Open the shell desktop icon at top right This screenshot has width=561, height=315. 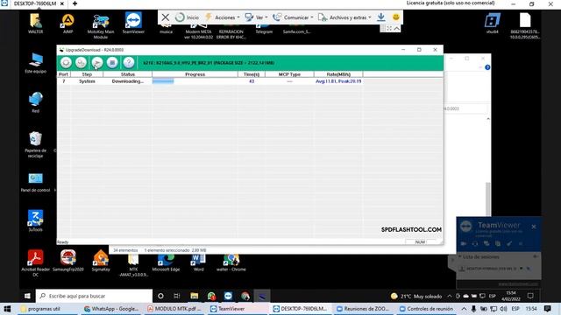point(493,24)
